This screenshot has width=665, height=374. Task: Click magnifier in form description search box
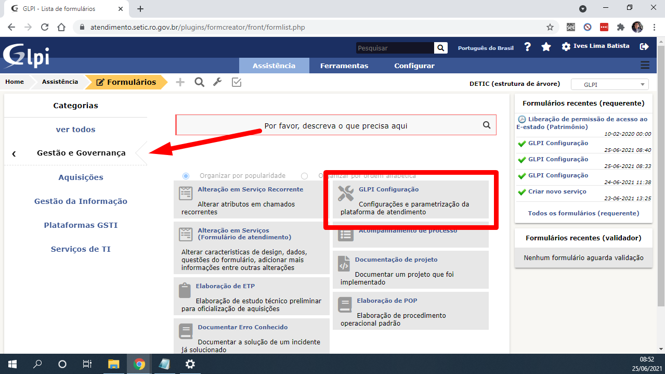pyautogui.click(x=487, y=125)
